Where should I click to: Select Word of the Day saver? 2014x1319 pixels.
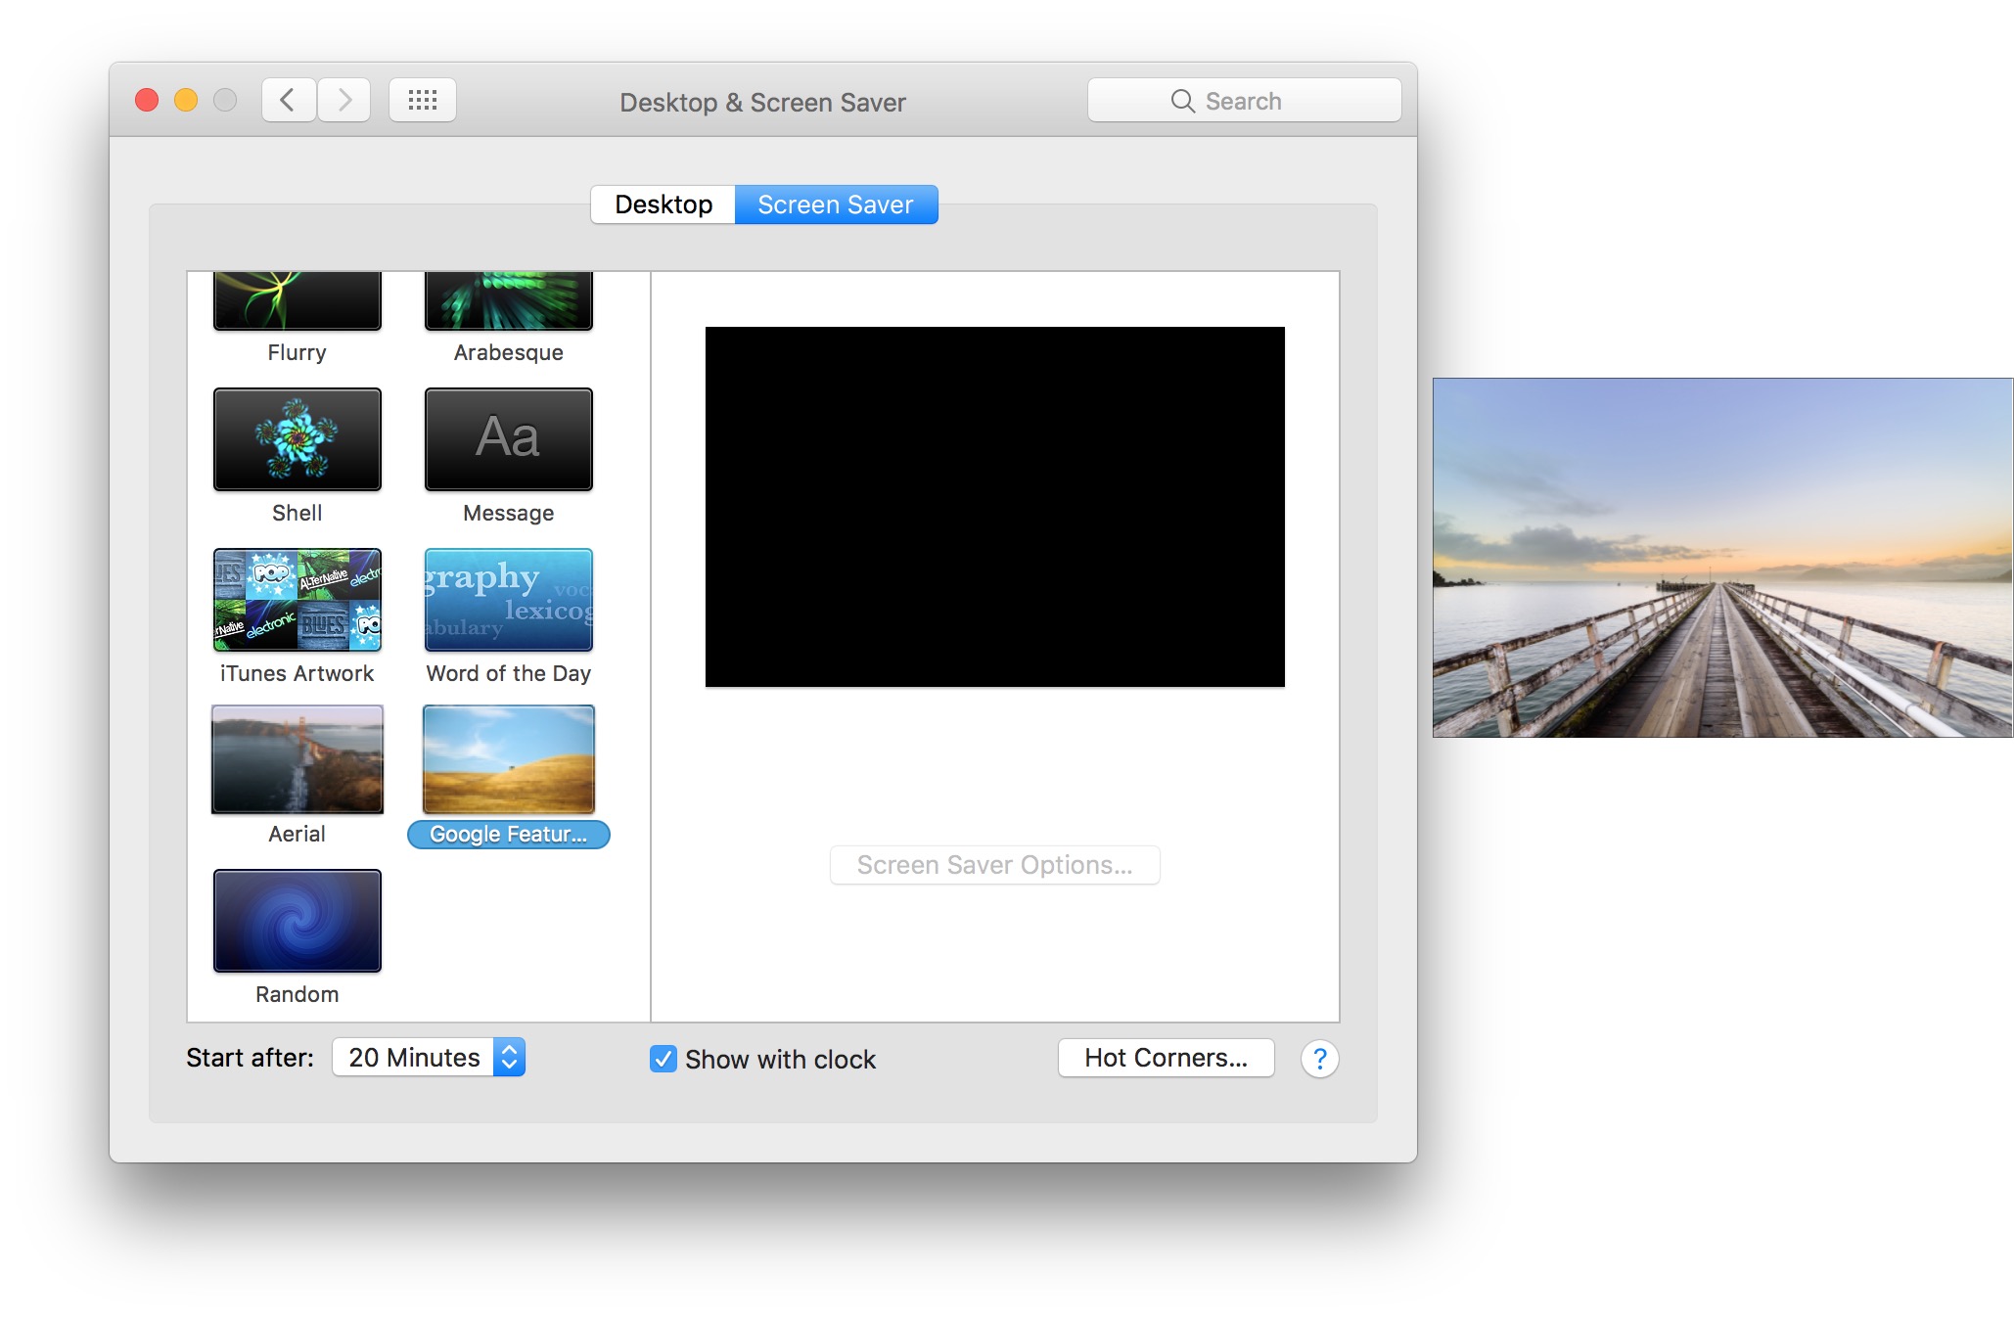tap(508, 600)
